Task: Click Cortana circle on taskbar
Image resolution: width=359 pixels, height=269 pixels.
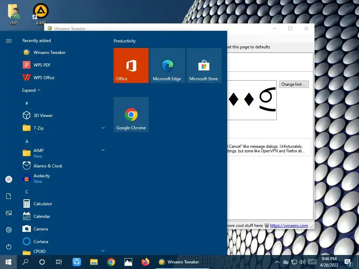Action: pyautogui.click(x=42, y=262)
